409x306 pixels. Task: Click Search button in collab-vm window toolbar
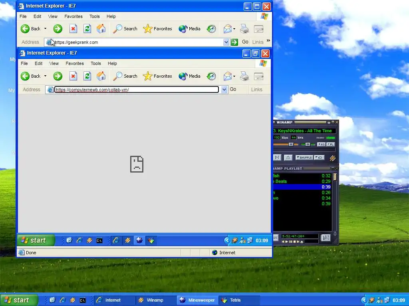[125, 76]
